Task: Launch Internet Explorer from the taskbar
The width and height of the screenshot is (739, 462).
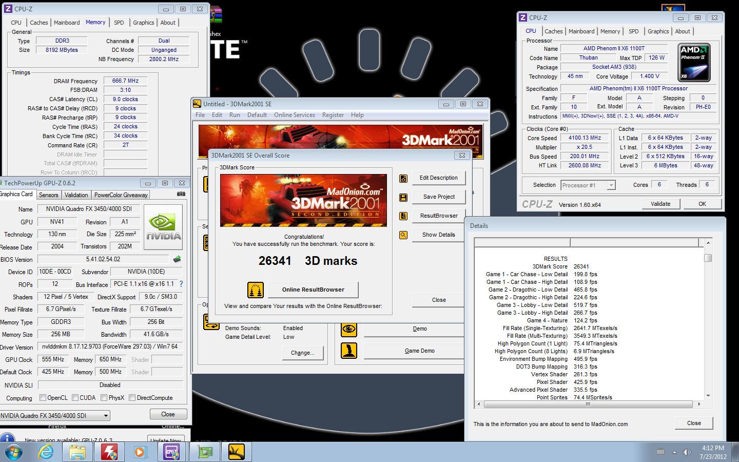Action: [46, 452]
